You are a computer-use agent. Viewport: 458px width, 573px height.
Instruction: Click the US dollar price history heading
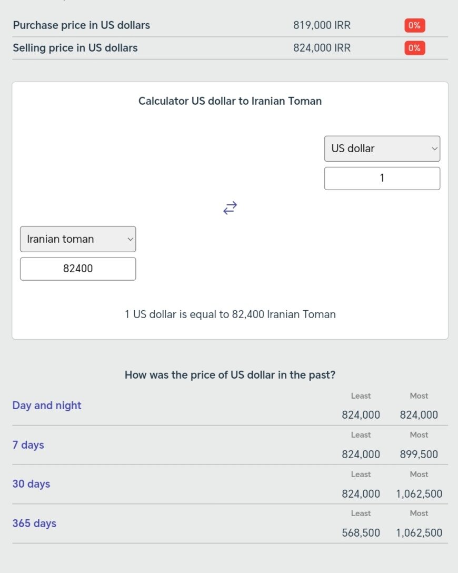coord(230,375)
